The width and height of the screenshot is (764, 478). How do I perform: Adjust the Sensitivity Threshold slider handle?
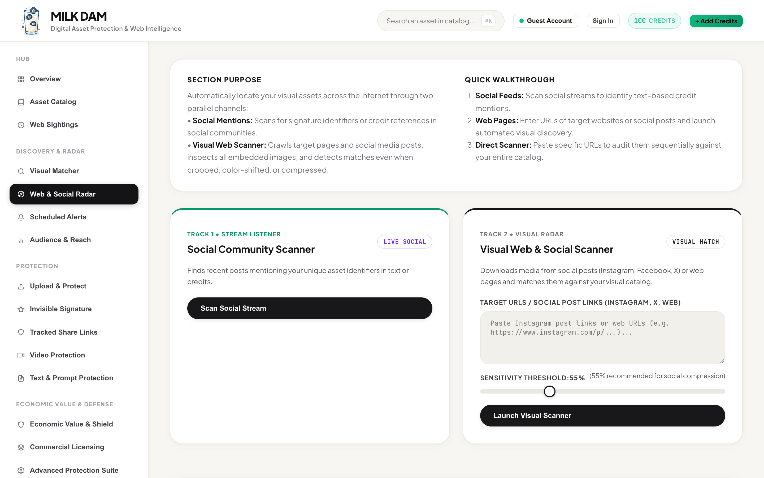549,391
